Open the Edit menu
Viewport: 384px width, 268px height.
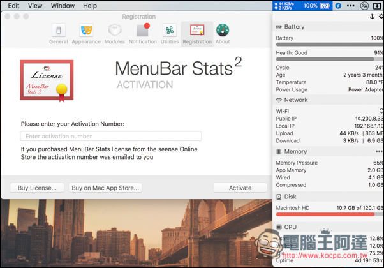[x=13, y=6]
